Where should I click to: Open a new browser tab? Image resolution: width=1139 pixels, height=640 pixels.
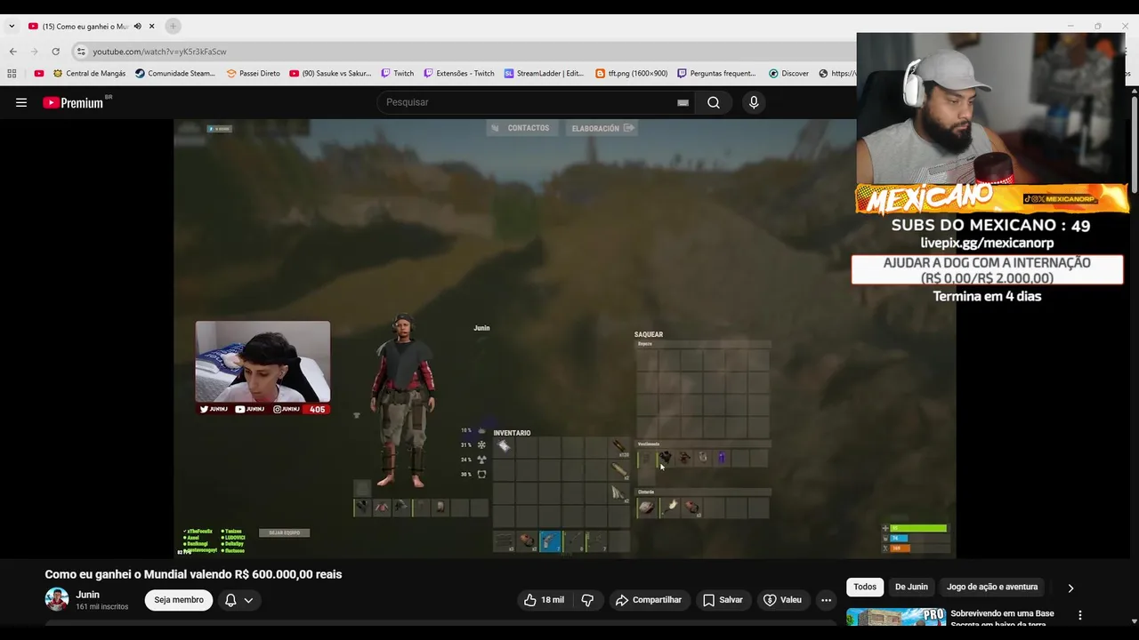click(x=173, y=27)
